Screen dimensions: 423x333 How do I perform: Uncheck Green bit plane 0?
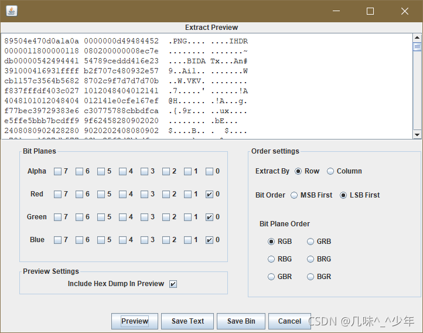(209, 218)
